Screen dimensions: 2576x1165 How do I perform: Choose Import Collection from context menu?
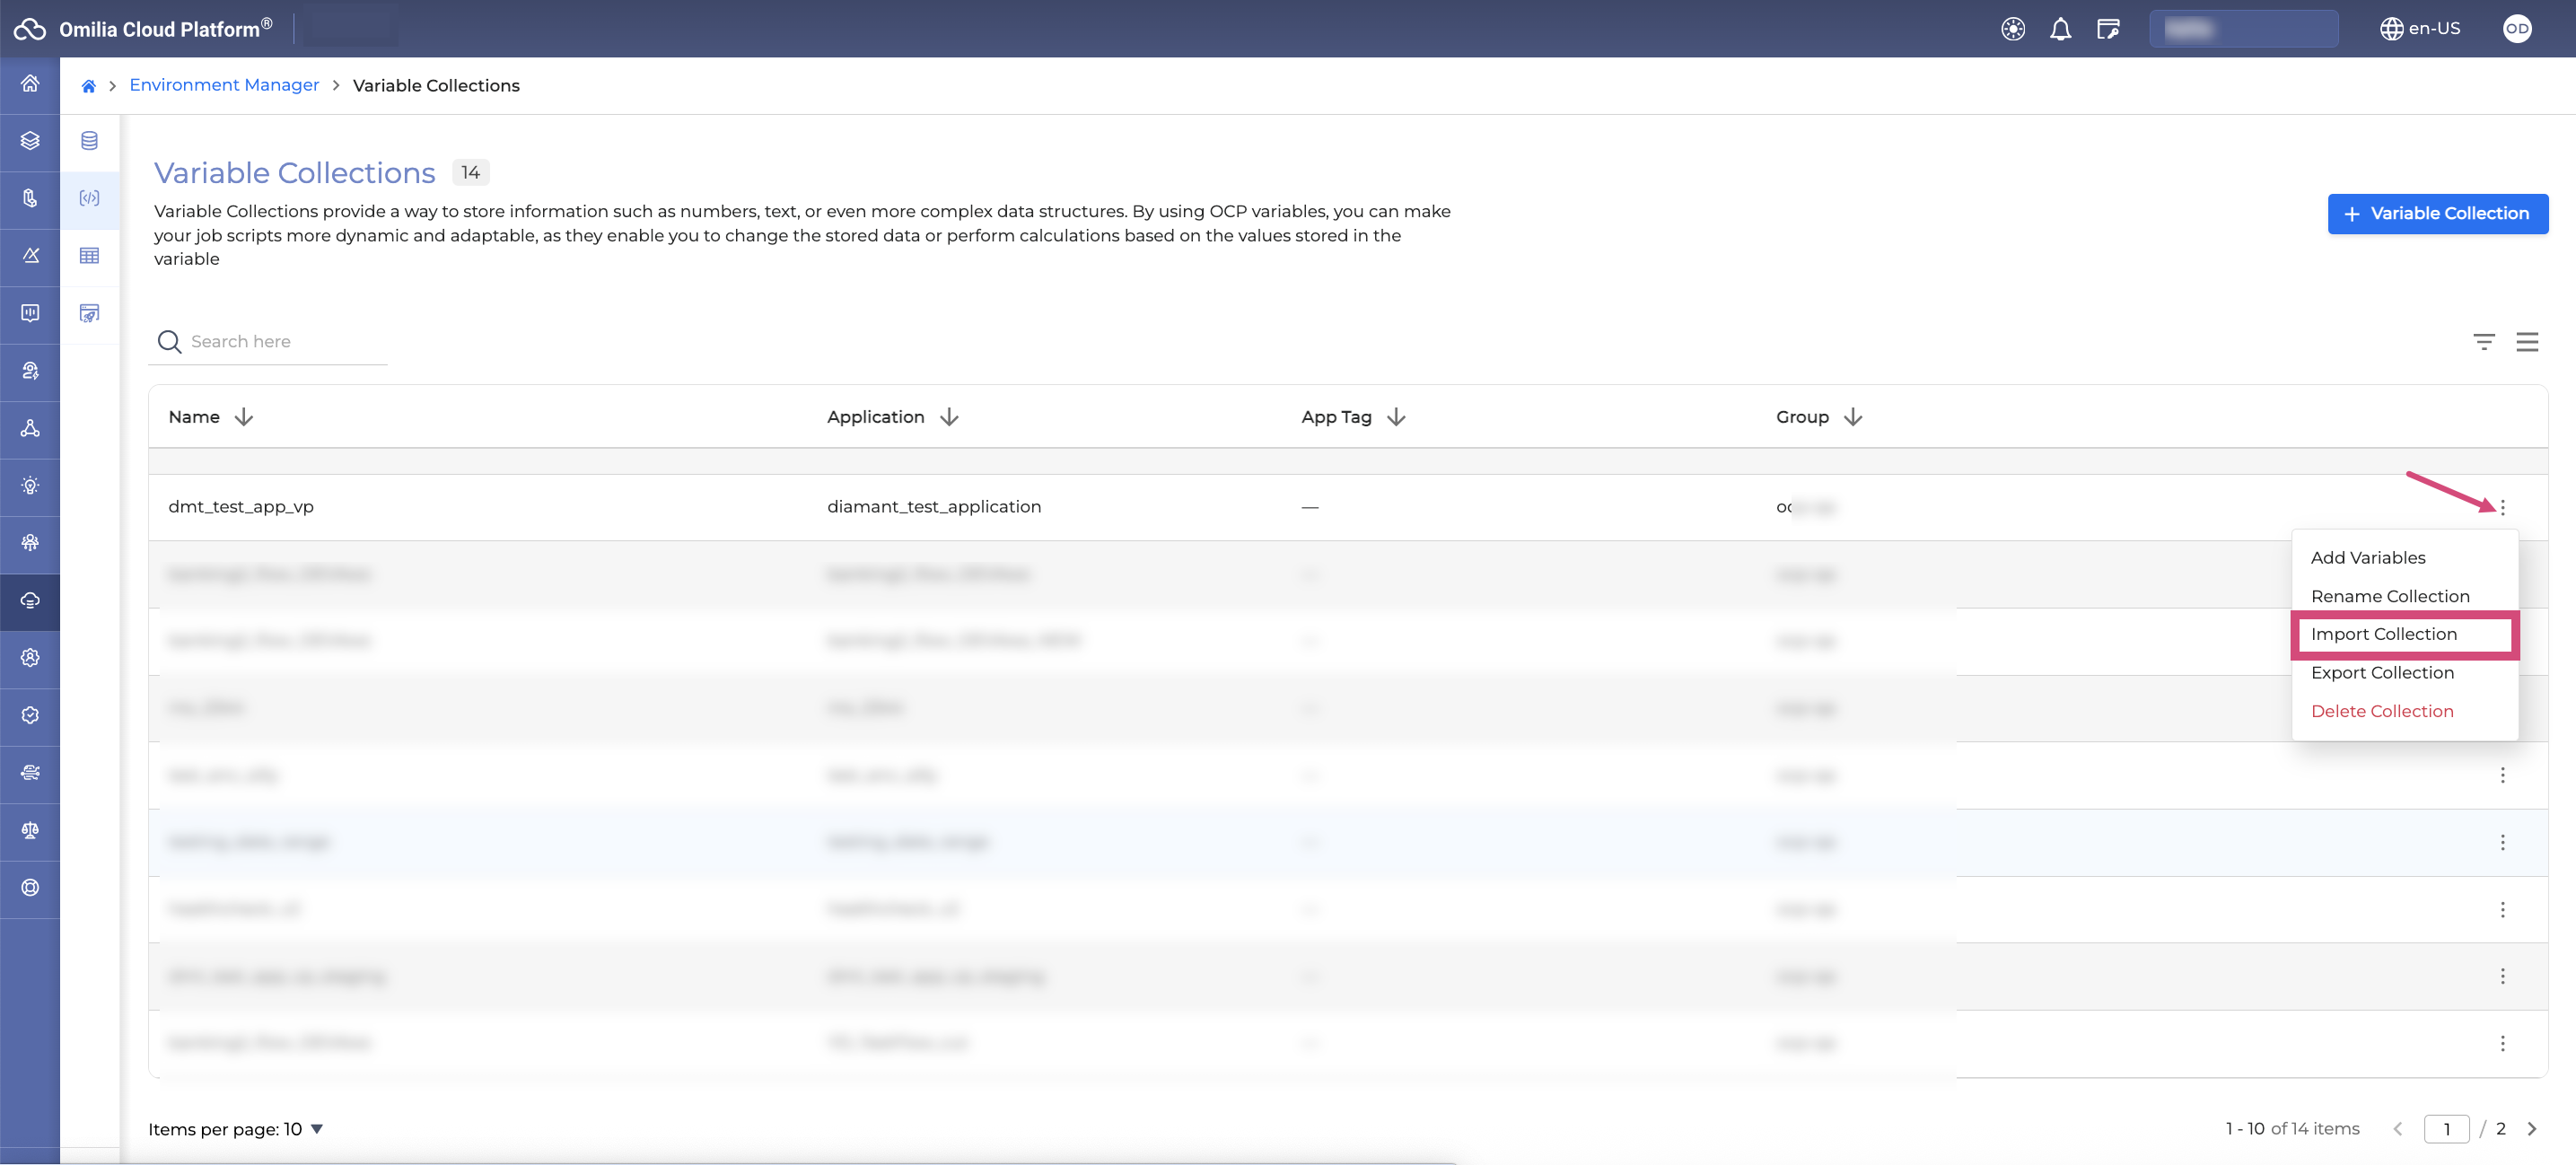(2383, 634)
